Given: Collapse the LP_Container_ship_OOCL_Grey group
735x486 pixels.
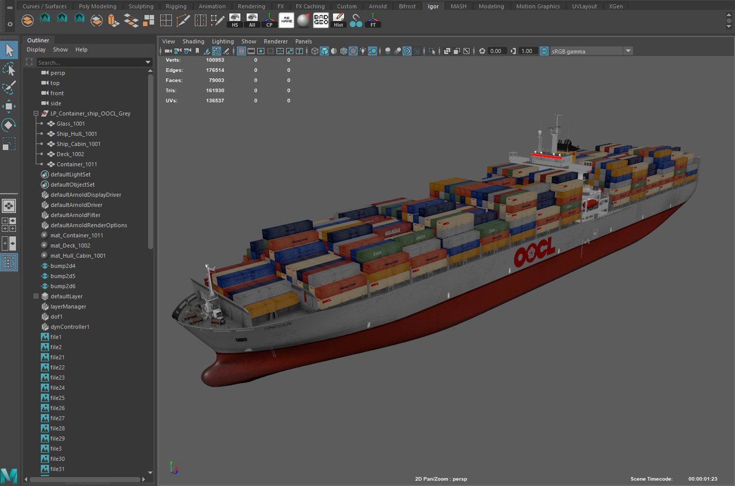Looking at the screenshot, I should click(36, 113).
